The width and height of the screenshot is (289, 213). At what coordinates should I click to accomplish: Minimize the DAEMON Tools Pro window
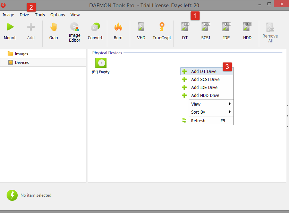click(x=260, y=5)
